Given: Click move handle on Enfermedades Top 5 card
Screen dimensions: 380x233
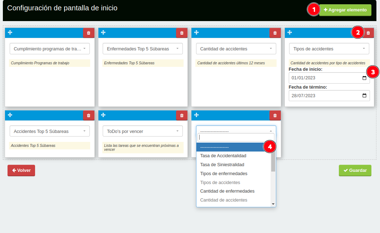Looking at the screenshot, I should click(103, 33).
